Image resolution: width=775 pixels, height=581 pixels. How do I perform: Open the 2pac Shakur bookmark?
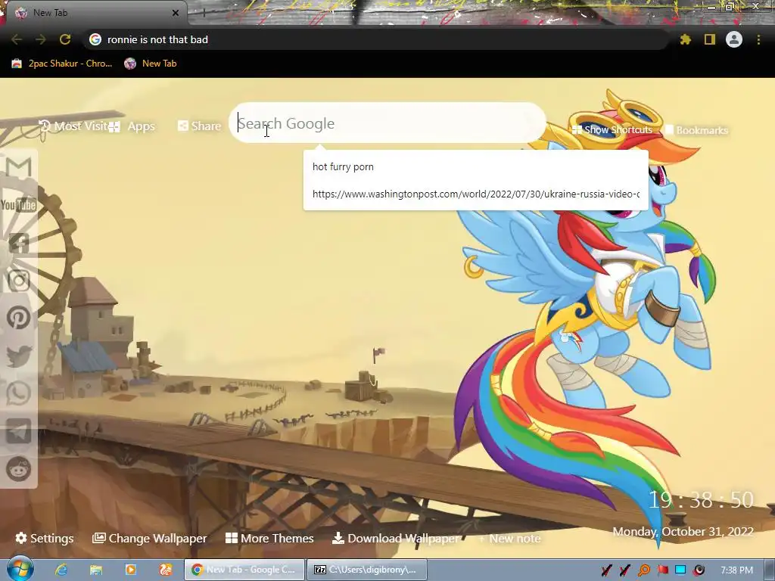tap(62, 64)
